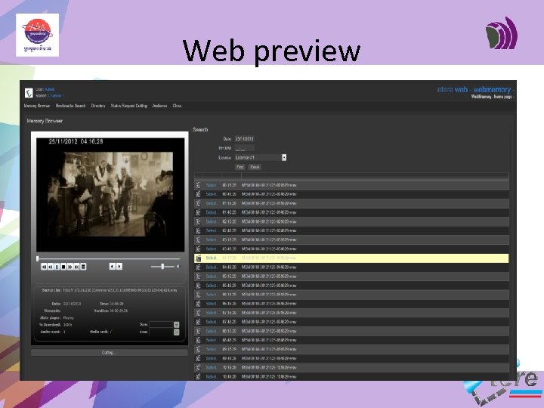Screen dimensions: 544x408
Task: Click the Etere logo icon beside User
Action: click(x=29, y=93)
